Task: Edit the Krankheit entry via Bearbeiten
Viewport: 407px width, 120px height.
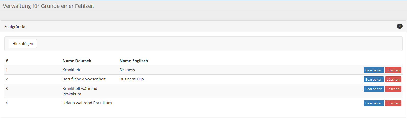Action: click(x=373, y=70)
